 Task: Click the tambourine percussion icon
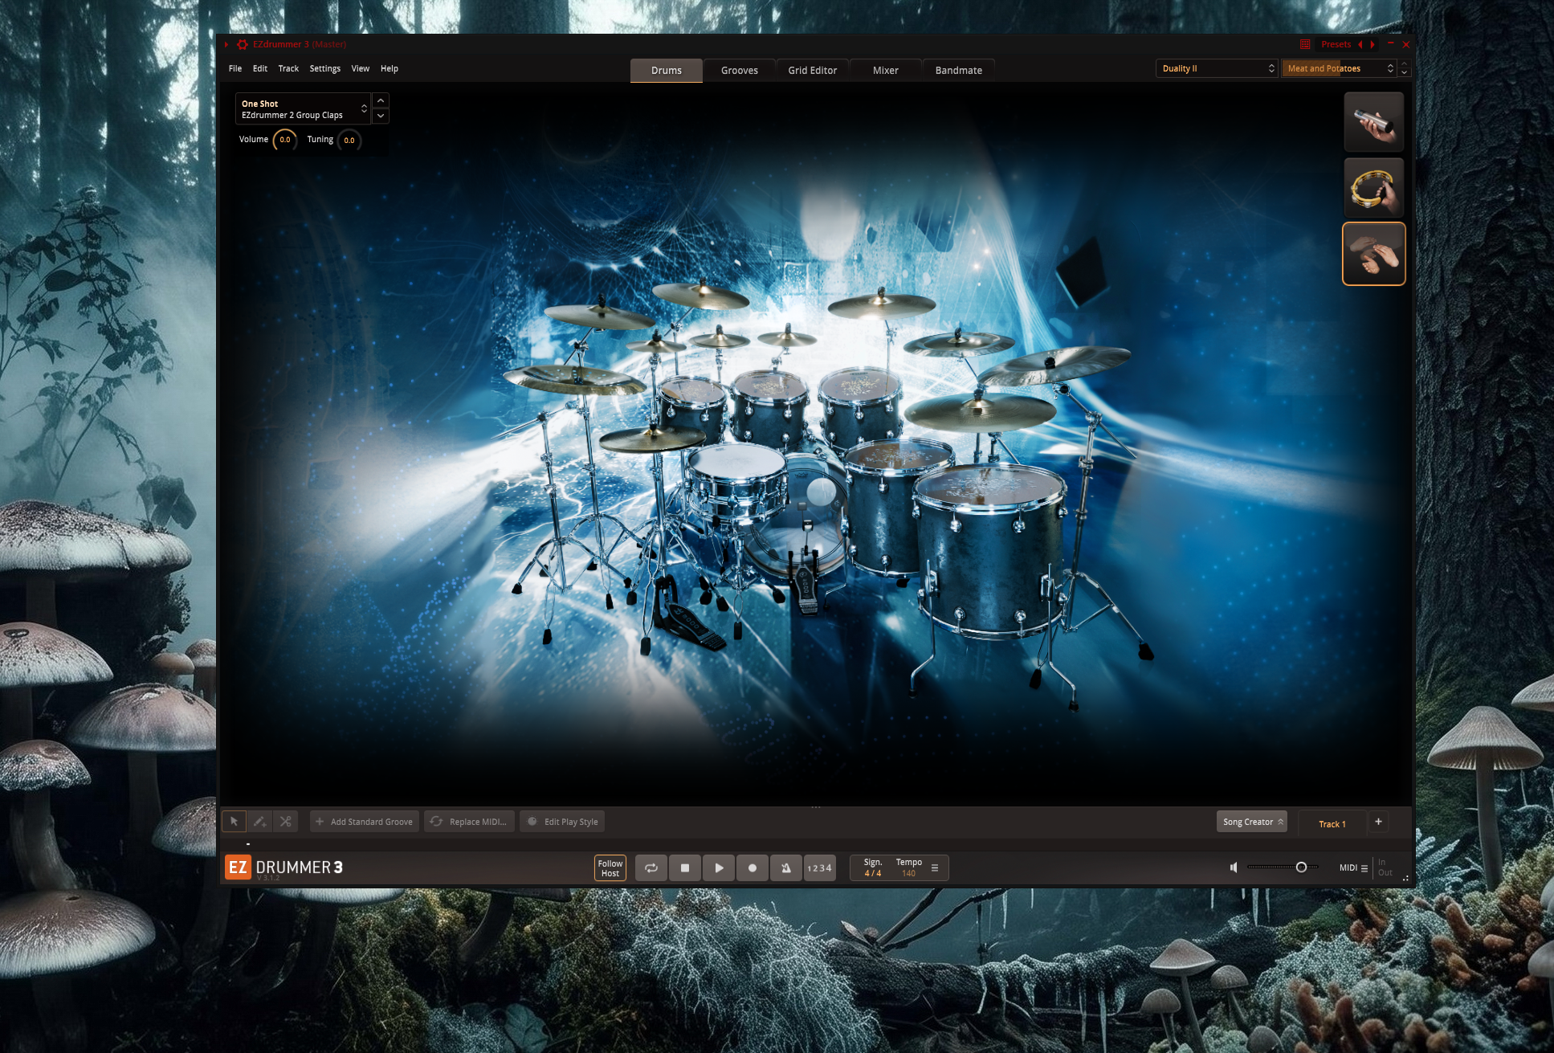tap(1374, 188)
